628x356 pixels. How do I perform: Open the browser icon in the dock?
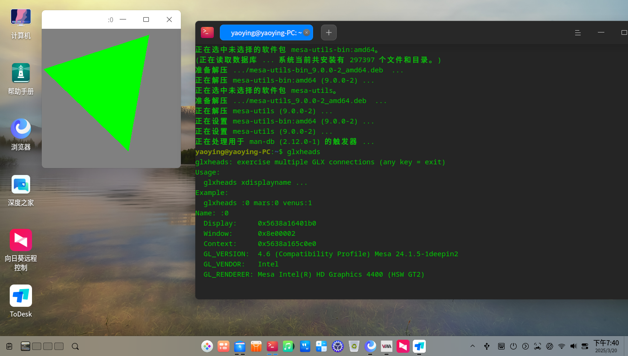coord(370,346)
